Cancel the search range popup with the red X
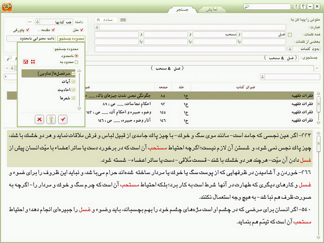The image size is (324, 243). (x=39, y=120)
